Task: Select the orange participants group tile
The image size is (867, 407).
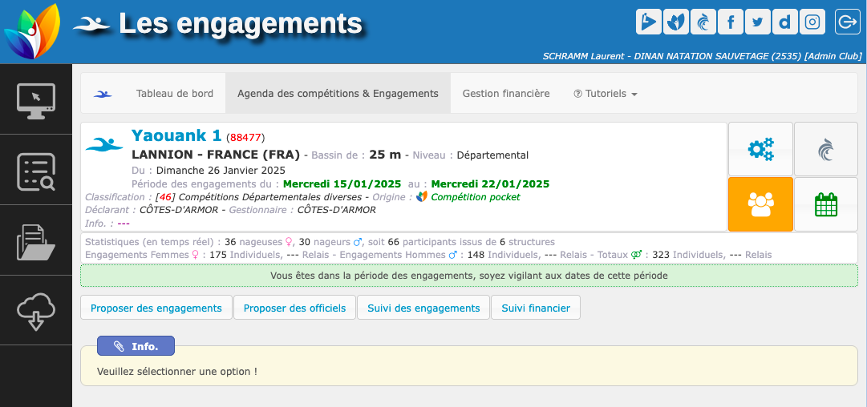Action: (x=760, y=204)
